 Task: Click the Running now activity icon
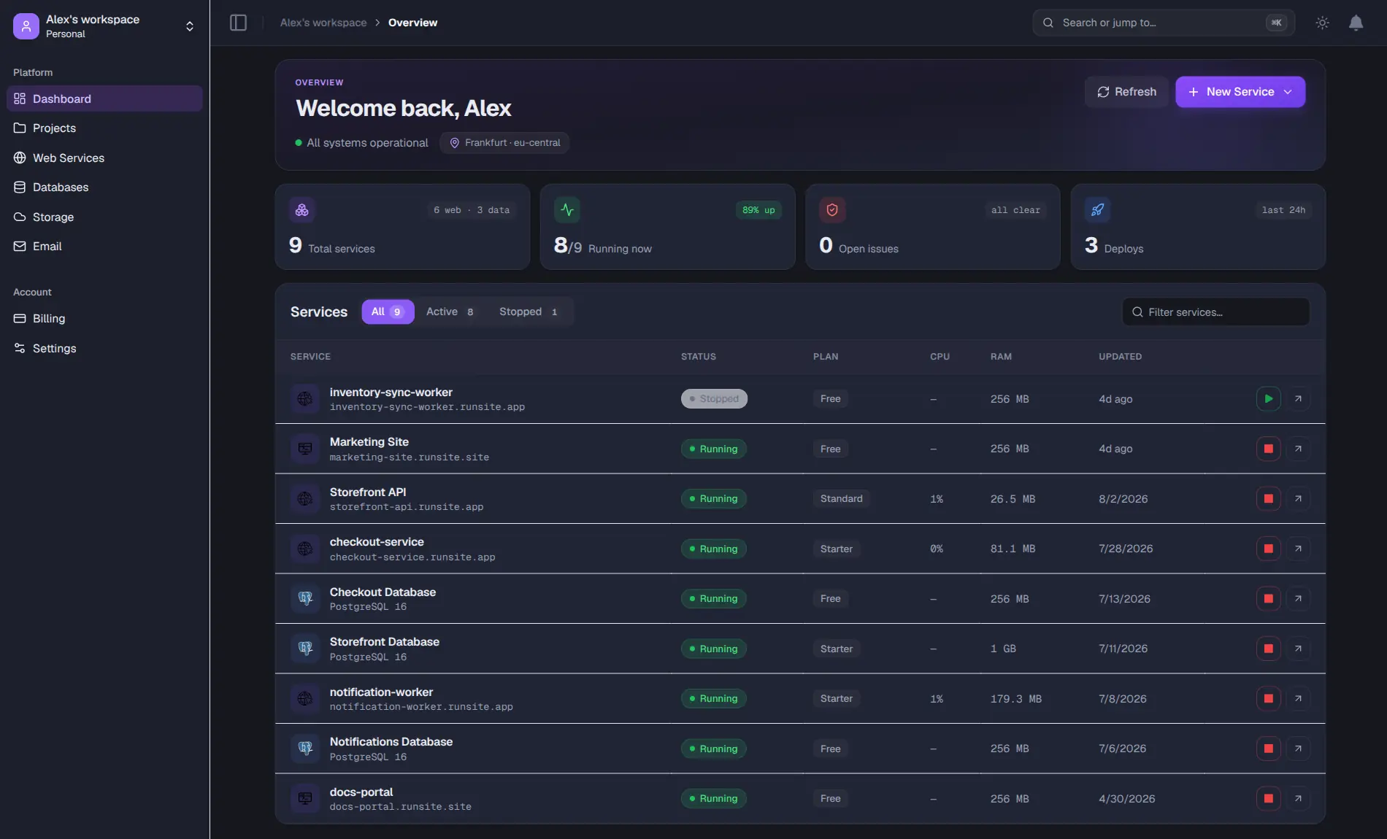click(567, 210)
